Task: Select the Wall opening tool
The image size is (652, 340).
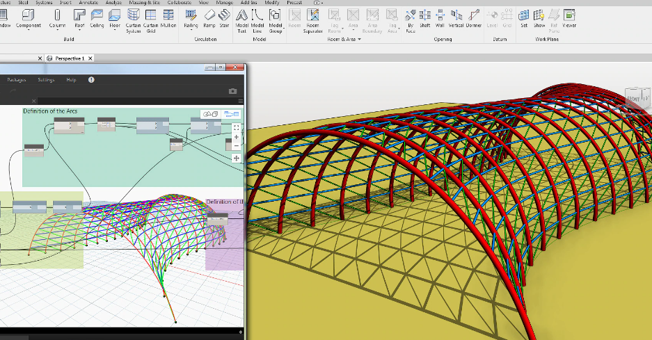Action: [440, 19]
